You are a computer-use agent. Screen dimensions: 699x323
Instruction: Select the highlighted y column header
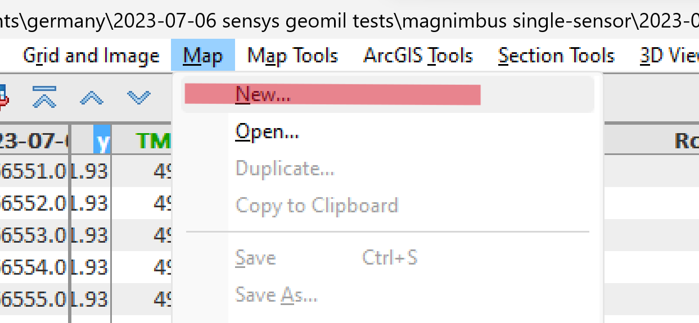102,141
